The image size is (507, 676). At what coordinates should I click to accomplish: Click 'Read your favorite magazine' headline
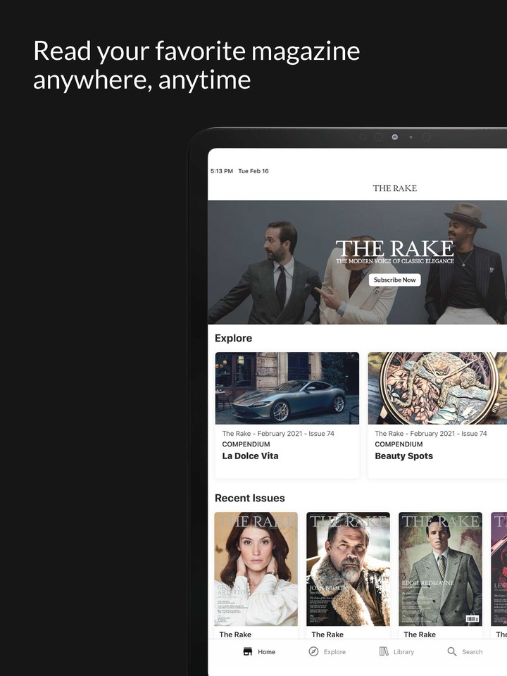coord(196,51)
